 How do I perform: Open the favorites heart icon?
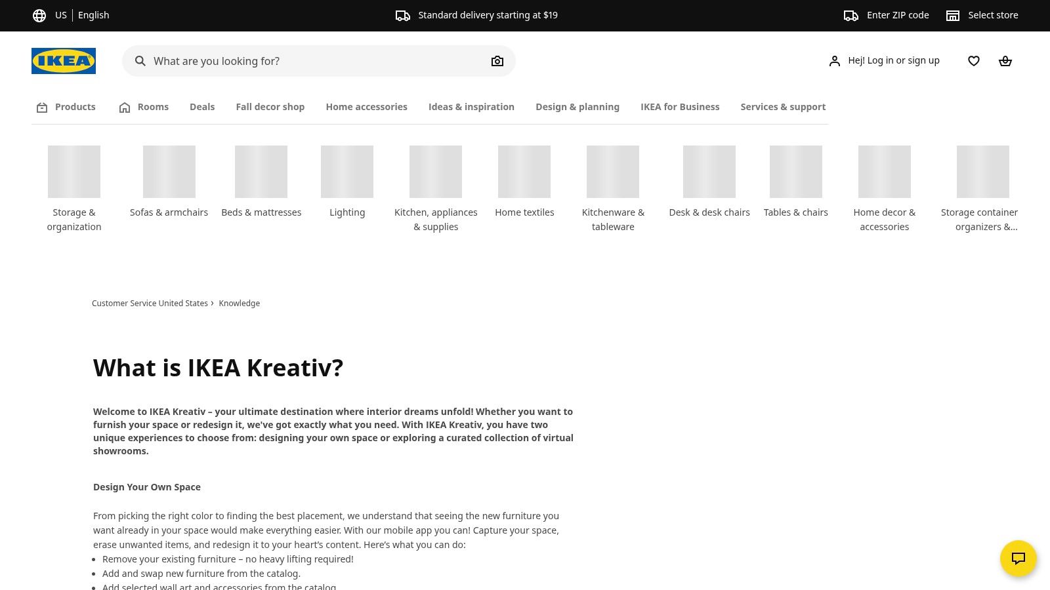pyautogui.click(x=974, y=61)
